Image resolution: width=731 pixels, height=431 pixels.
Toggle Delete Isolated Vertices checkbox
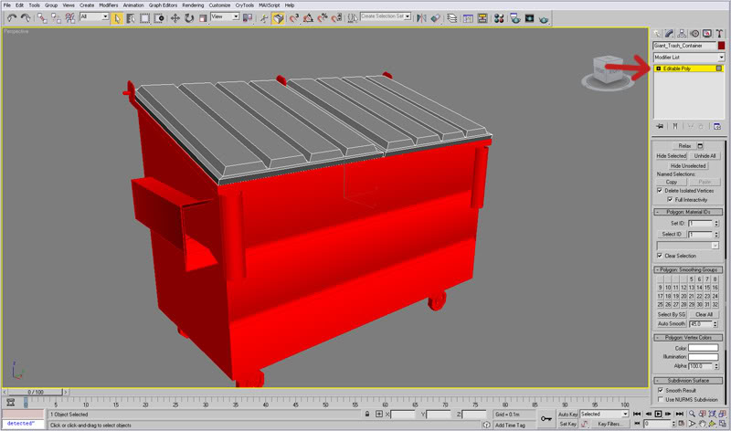click(660, 190)
